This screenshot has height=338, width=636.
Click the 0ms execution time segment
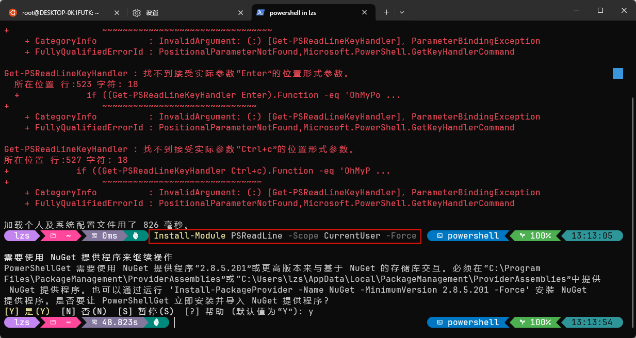(x=104, y=236)
